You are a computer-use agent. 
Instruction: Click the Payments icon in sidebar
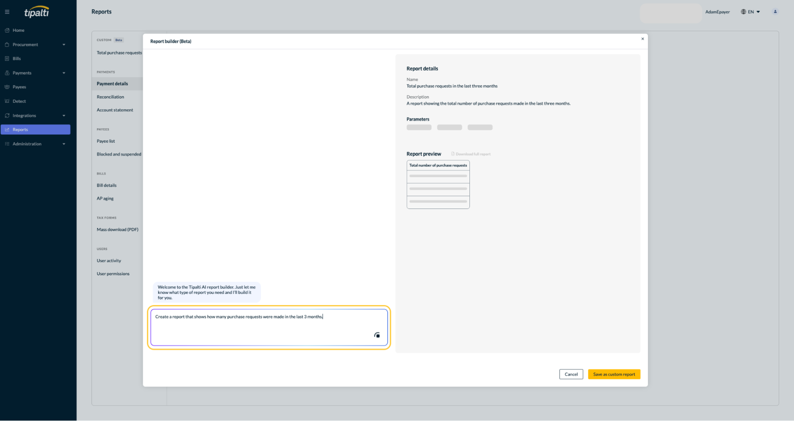click(x=7, y=73)
